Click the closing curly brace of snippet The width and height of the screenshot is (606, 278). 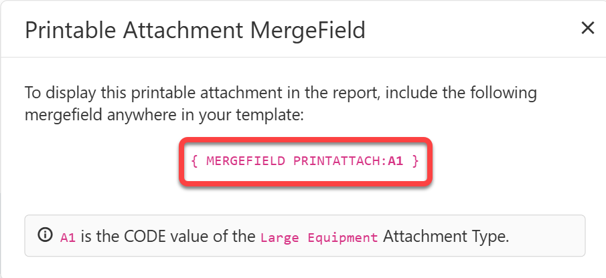pyautogui.click(x=416, y=161)
